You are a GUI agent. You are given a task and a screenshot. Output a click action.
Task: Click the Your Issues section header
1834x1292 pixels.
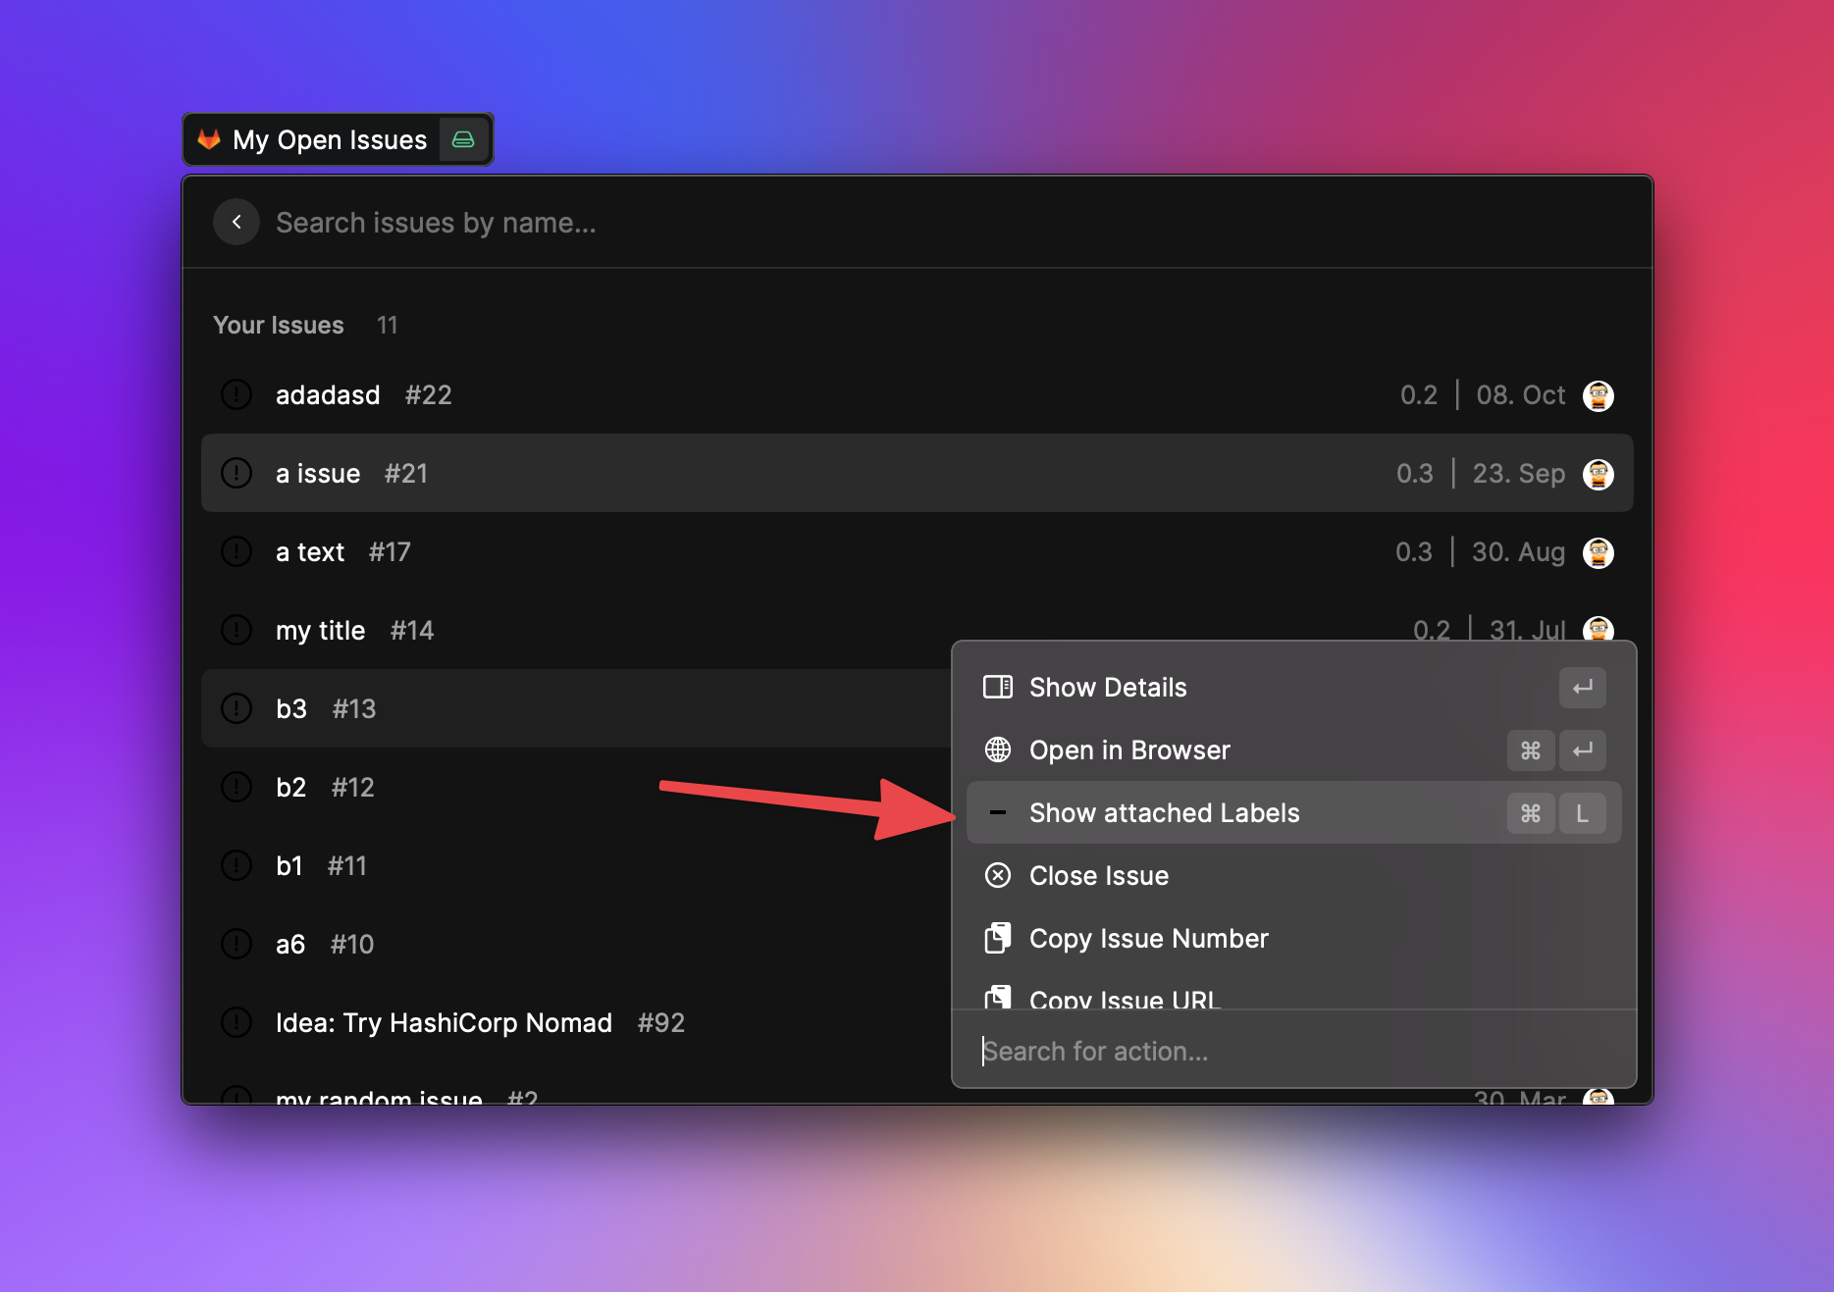(279, 325)
